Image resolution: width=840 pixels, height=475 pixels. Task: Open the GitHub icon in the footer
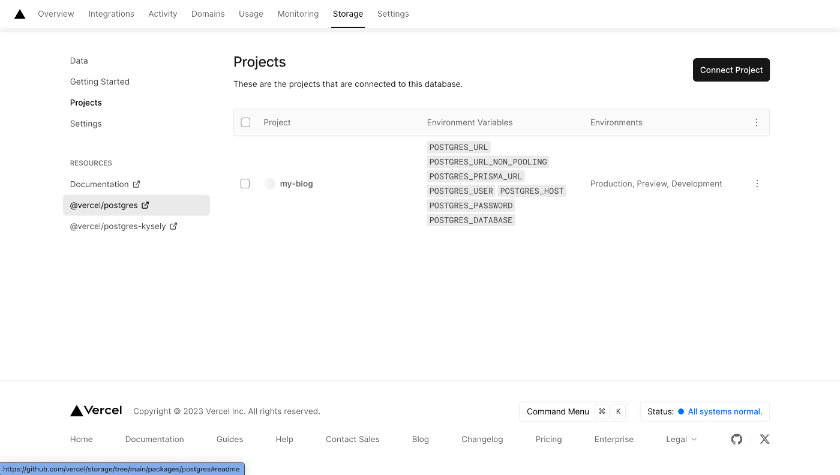[x=737, y=439]
